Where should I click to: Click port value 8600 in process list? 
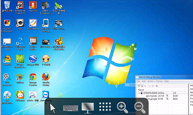[175, 96]
